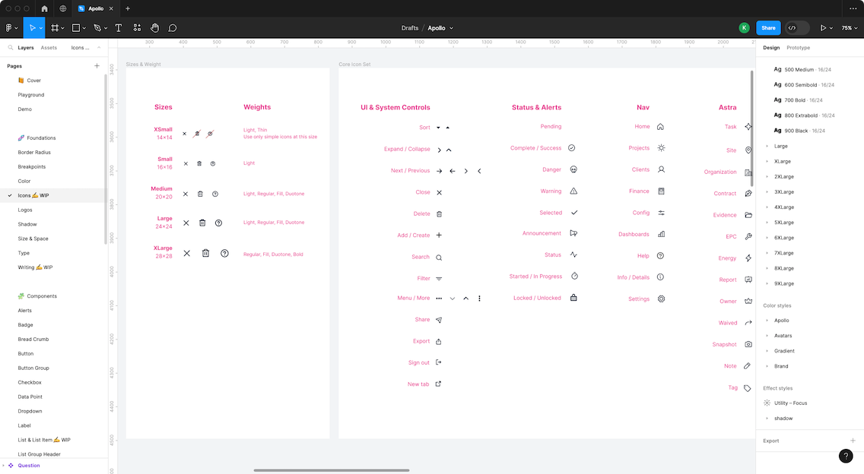The height and width of the screenshot is (474, 864).
Task: Expand the shadow effect styles group
Action: pyautogui.click(x=767, y=419)
